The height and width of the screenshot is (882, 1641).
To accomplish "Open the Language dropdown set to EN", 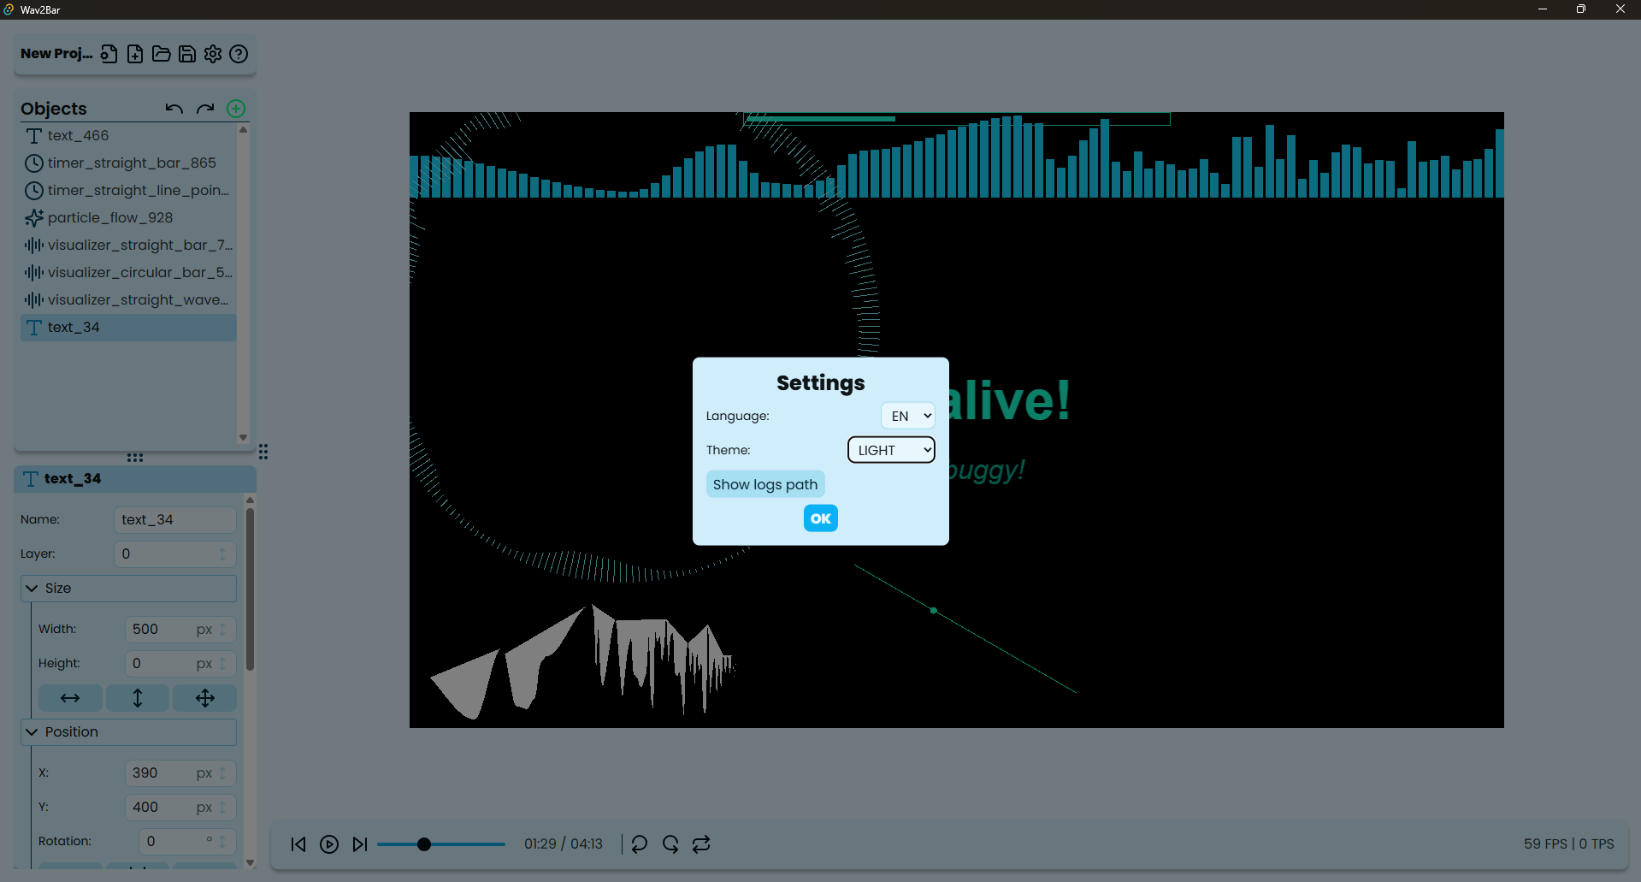I will pos(907,416).
